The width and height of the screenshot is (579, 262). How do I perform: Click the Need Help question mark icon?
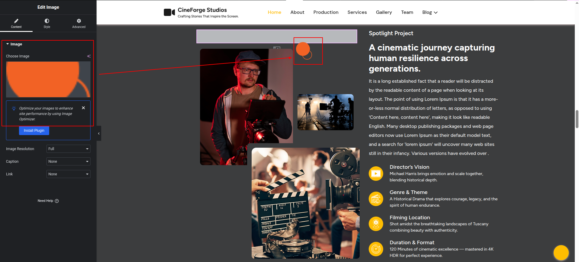(57, 201)
